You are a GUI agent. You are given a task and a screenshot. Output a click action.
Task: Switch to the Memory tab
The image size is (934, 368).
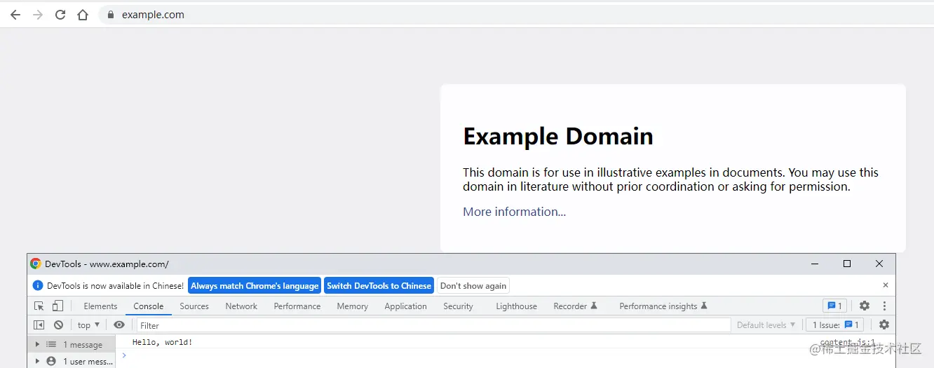click(352, 306)
